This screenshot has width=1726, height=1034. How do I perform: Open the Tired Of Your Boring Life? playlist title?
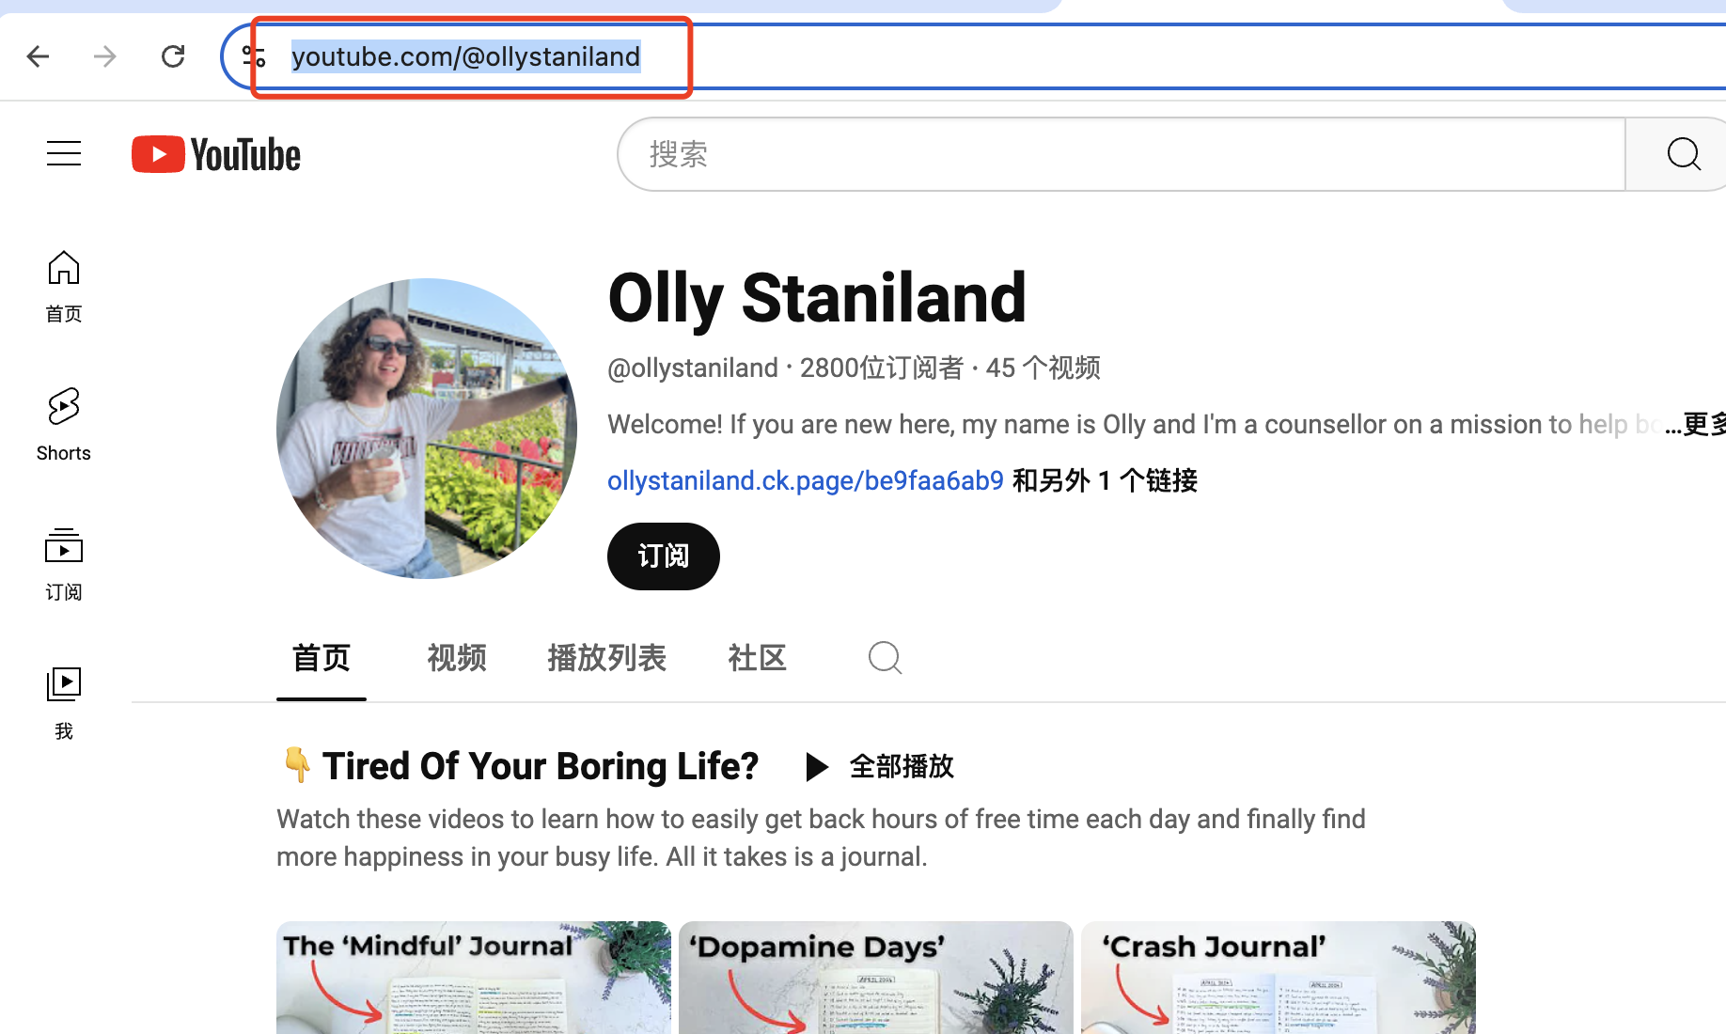(x=540, y=766)
